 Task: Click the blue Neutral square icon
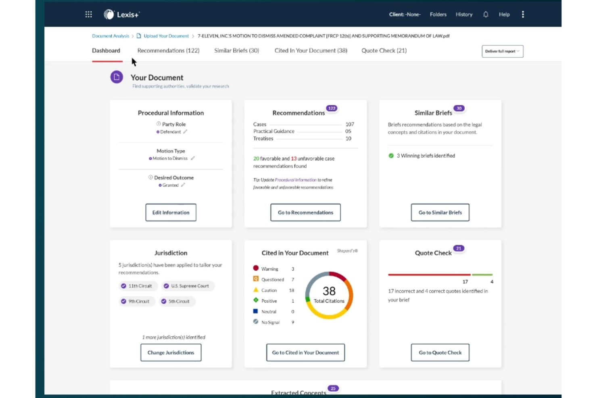(x=255, y=311)
